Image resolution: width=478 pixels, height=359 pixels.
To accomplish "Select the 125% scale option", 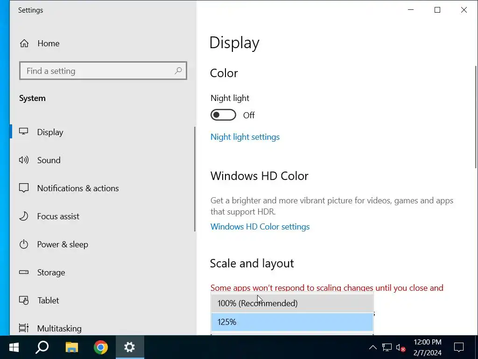I will (292, 322).
